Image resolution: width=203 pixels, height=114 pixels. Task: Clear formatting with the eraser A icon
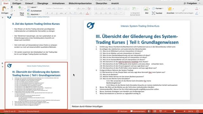pos(89,9)
